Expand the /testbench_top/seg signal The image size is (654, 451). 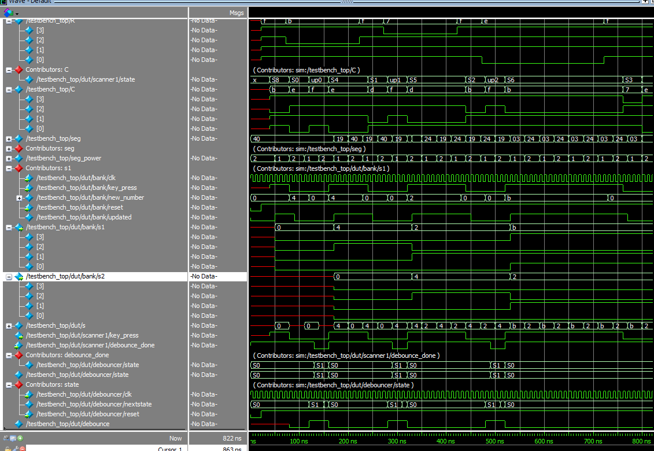pos(9,138)
